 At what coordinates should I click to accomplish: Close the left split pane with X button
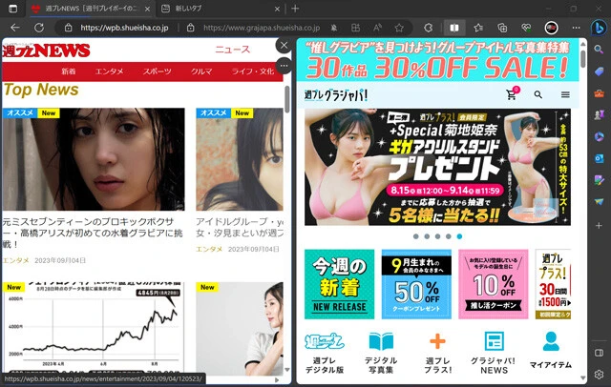pyautogui.click(x=284, y=46)
